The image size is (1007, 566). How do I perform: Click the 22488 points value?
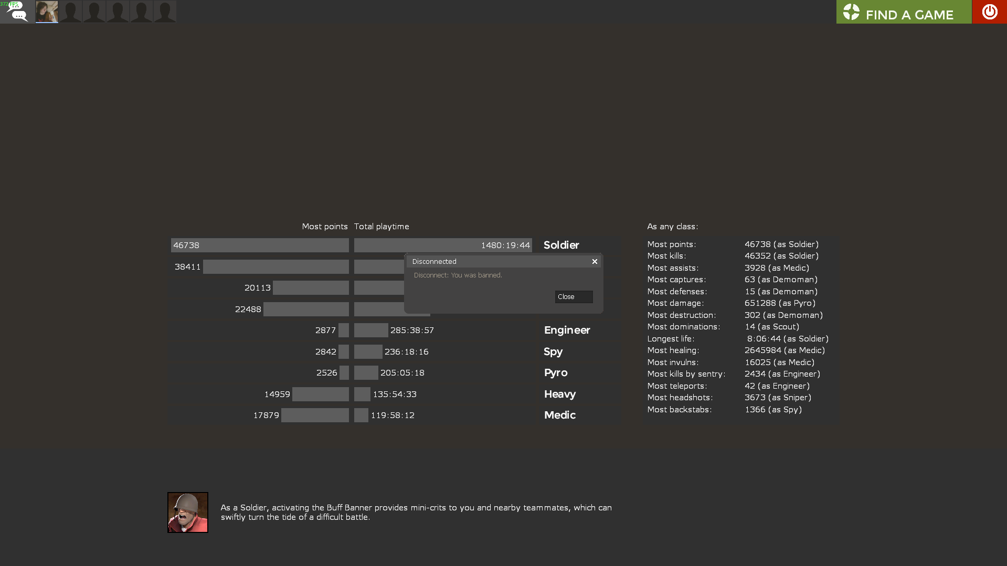(248, 309)
